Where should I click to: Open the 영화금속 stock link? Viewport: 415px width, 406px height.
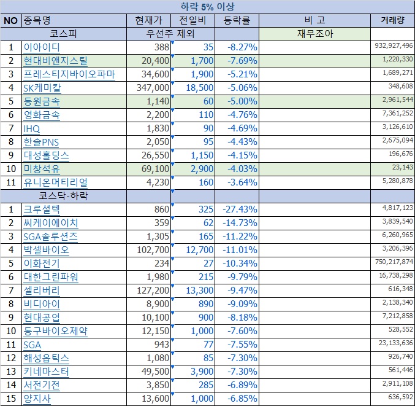[42, 115]
